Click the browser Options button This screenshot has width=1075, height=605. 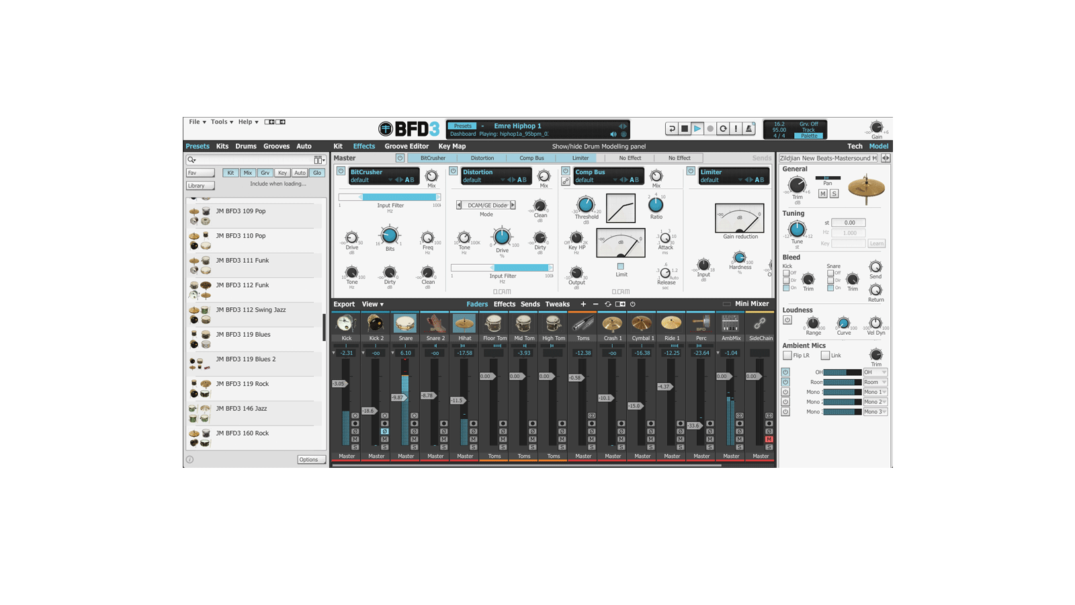coord(311,460)
